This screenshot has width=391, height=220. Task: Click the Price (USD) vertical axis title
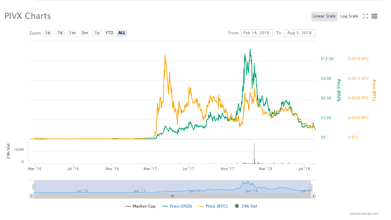coord(339,91)
